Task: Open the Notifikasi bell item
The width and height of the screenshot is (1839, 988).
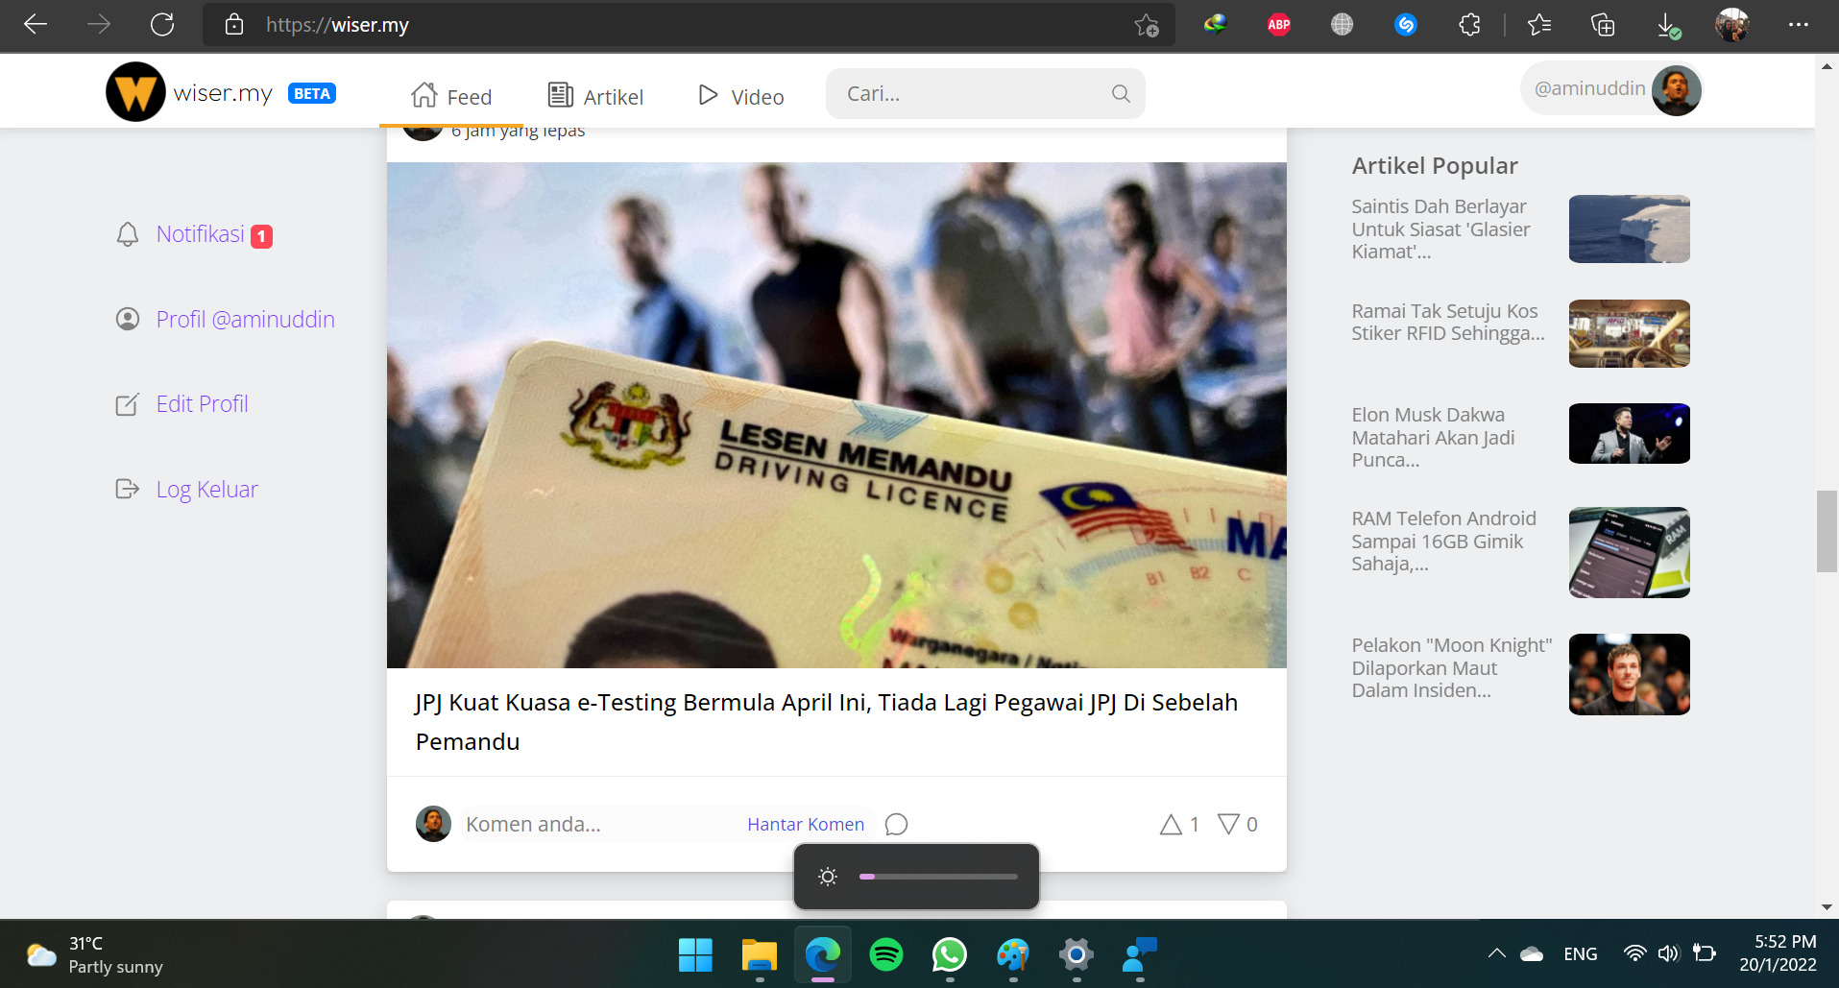Action: point(200,234)
